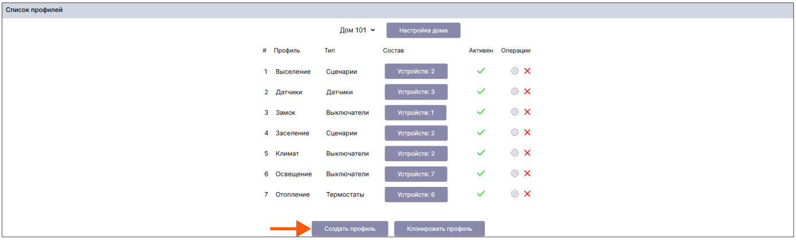Screen dimensions: 796x240
Task: Show devices of the Замок profile
Action: pos(415,113)
